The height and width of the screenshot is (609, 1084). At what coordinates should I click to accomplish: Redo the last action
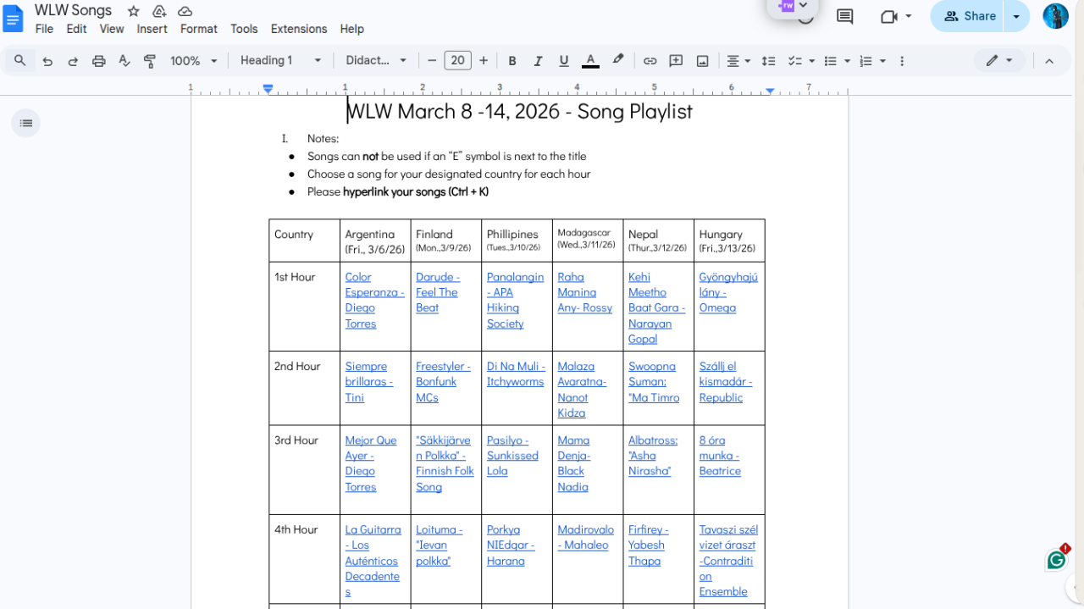tap(73, 61)
